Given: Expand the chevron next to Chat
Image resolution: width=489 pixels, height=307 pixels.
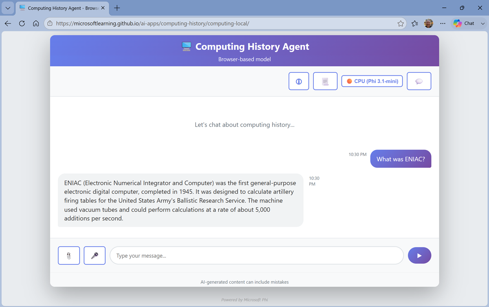Looking at the screenshot, I should tap(483, 24).
